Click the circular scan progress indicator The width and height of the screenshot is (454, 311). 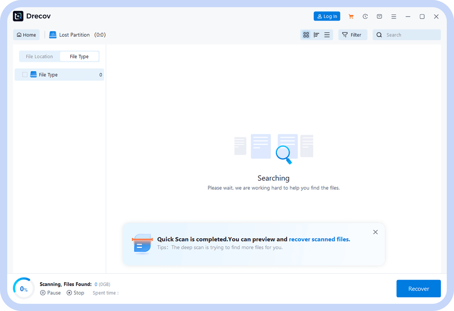[x=24, y=289]
